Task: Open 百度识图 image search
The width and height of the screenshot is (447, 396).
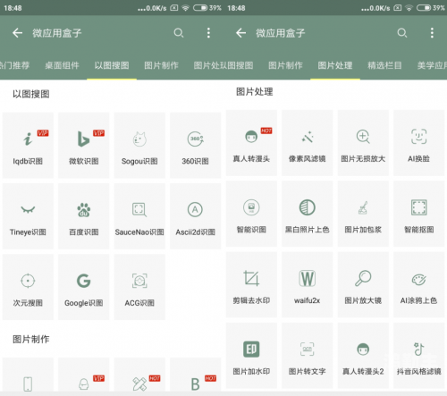Action: (84, 216)
